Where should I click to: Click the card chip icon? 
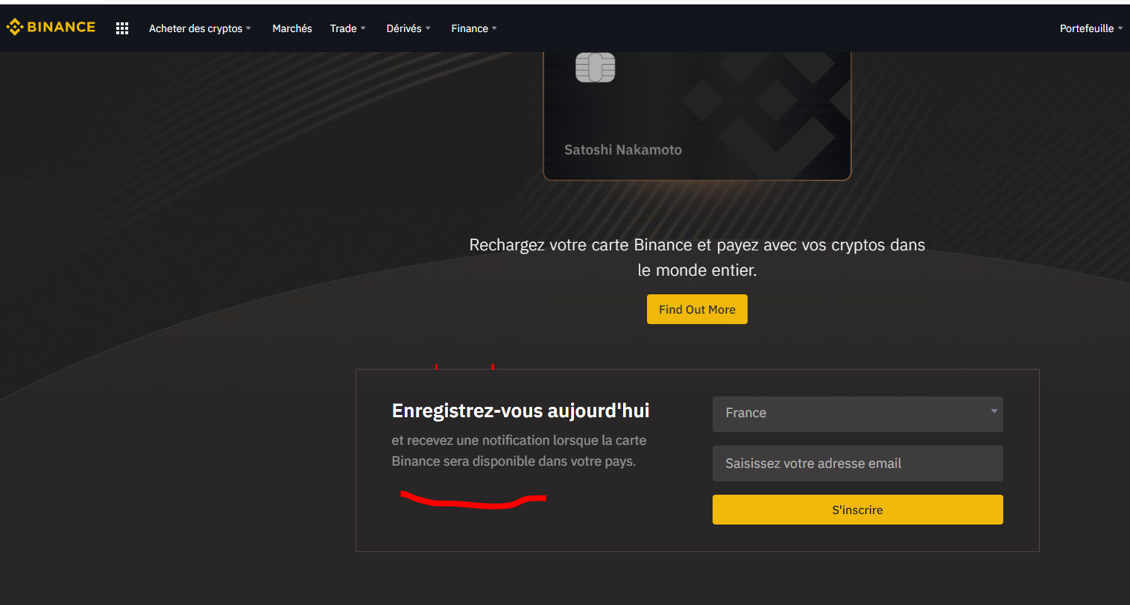(595, 67)
